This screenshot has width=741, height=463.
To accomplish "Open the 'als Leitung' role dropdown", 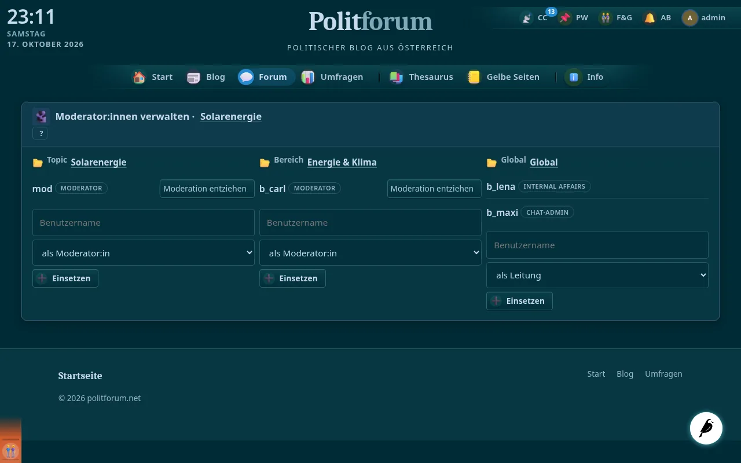I will (597, 275).
